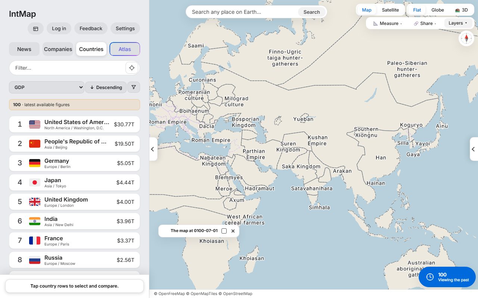Close the historical map date popup
The image size is (478, 298).
(x=233, y=231)
